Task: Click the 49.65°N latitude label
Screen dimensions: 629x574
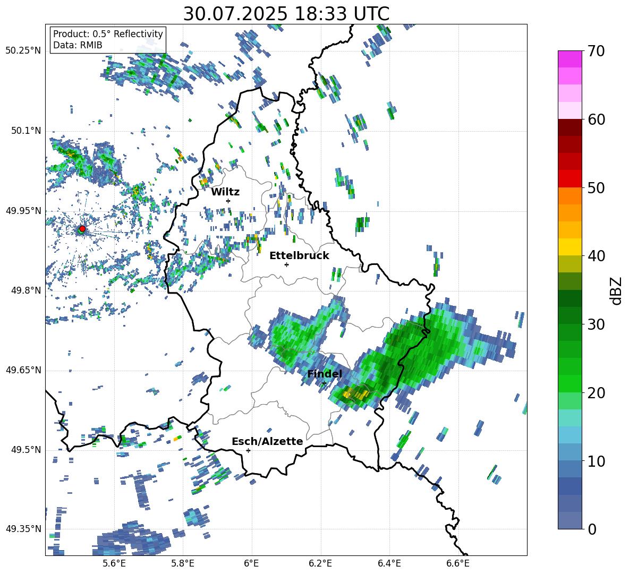Action: point(23,370)
